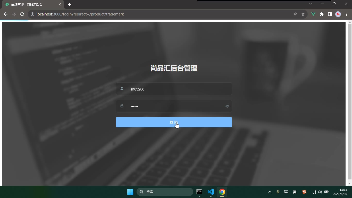Click the lock icon in password field

(x=122, y=106)
